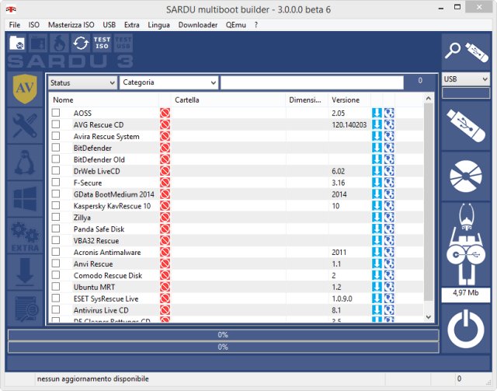Open the question mark help menu
497x391 pixels.
[x=256, y=25]
